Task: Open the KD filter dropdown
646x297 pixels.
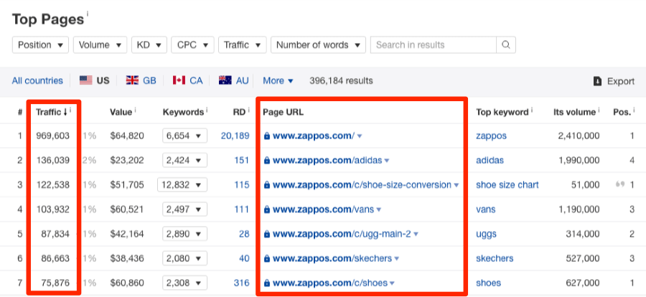Action: pos(149,45)
